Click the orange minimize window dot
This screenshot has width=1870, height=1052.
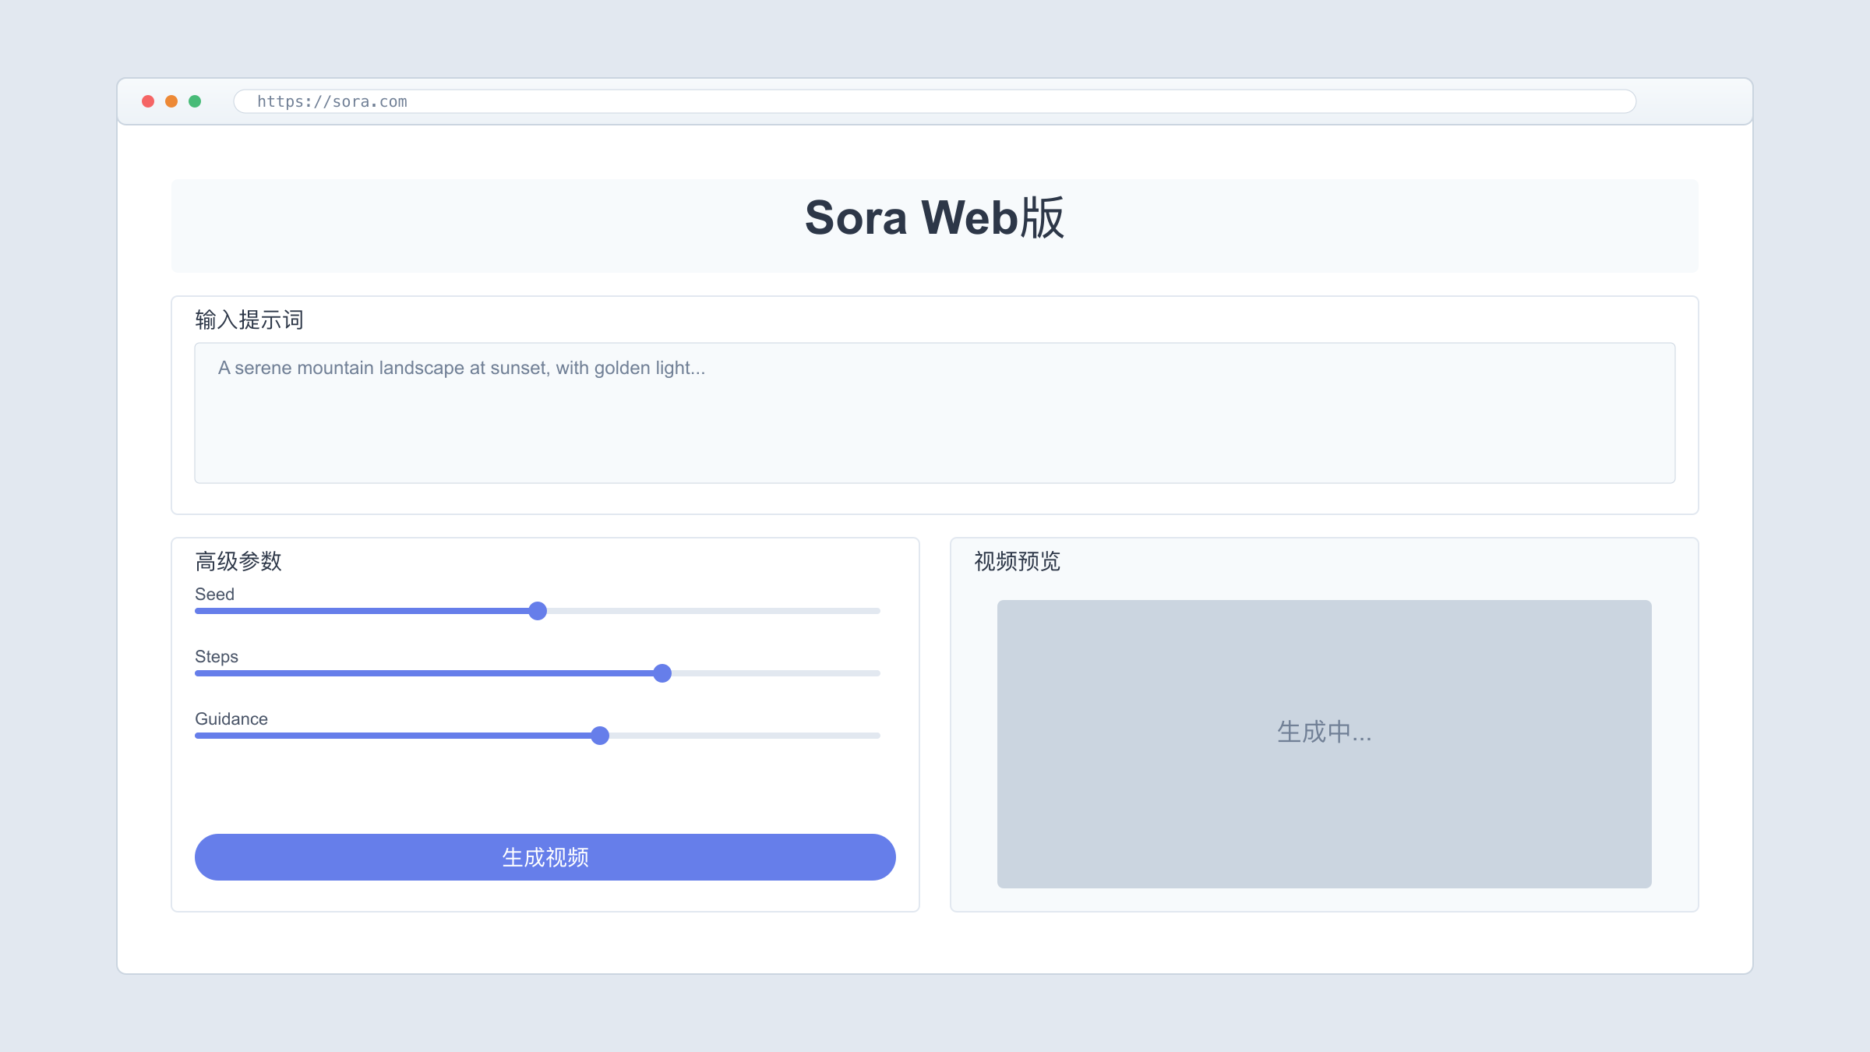click(171, 101)
